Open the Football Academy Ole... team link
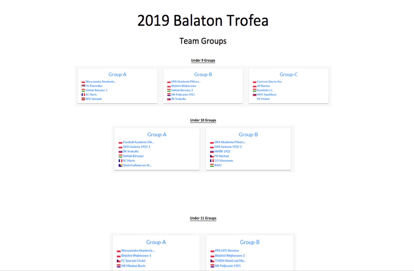414x271 pixels. pos(138,142)
